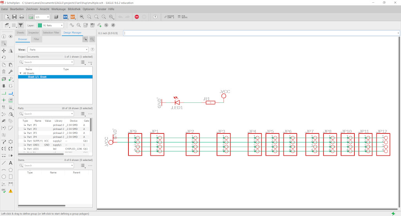Open the Werkzeuge menu
This screenshot has height=216, width=401.
[59, 9]
